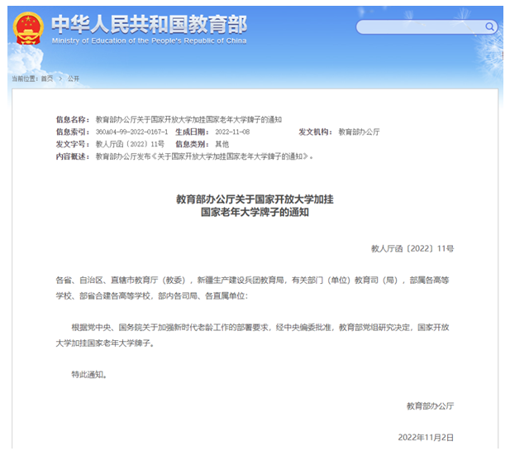Click the paragraph starting 根据党中央、国务院
This screenshot has width=510, height=451.
pyautogui.click(x=260, y=328)
